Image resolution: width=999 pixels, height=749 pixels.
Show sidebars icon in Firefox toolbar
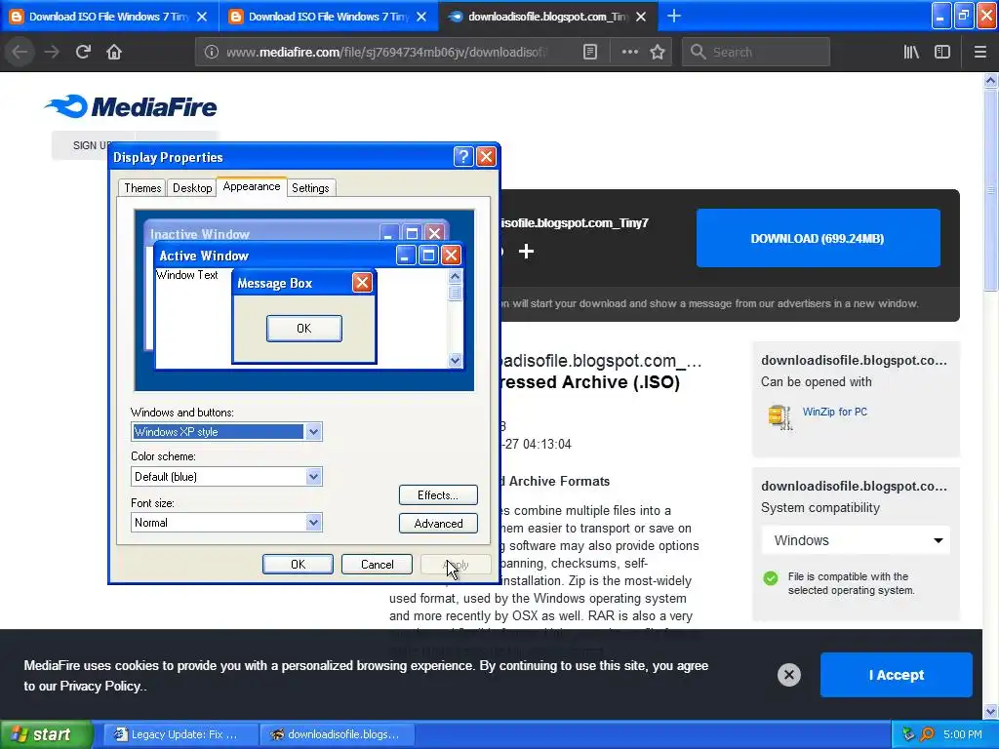(x=942, y=52)
